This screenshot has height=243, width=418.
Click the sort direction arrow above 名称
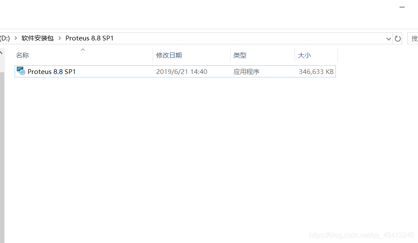tap(83, 49)
